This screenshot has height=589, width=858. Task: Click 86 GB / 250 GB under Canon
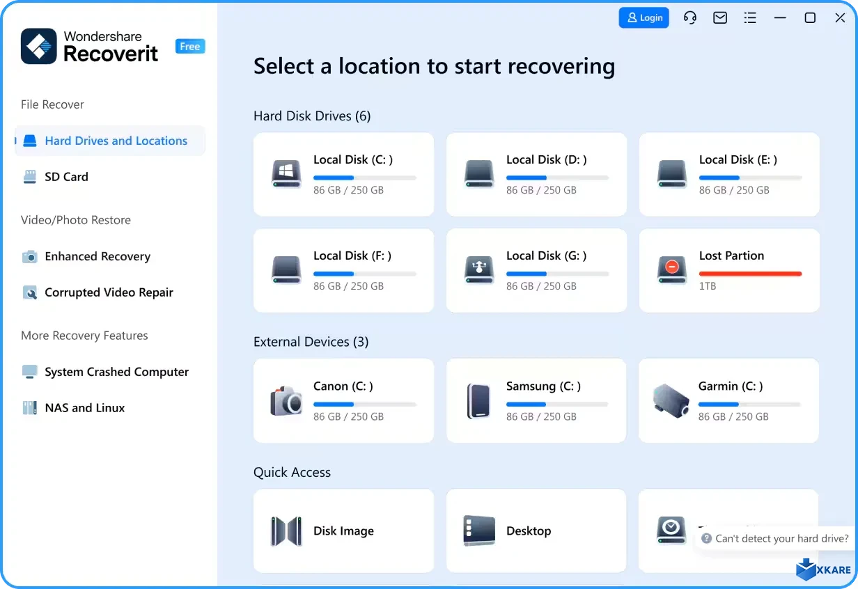[x=348, y=416]
